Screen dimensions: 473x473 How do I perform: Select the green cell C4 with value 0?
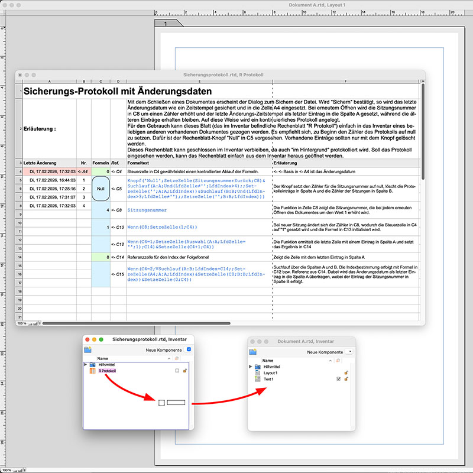(x=101, y=171)
